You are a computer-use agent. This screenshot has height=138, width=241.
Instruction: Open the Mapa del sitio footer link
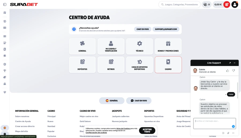pos(21,131)
